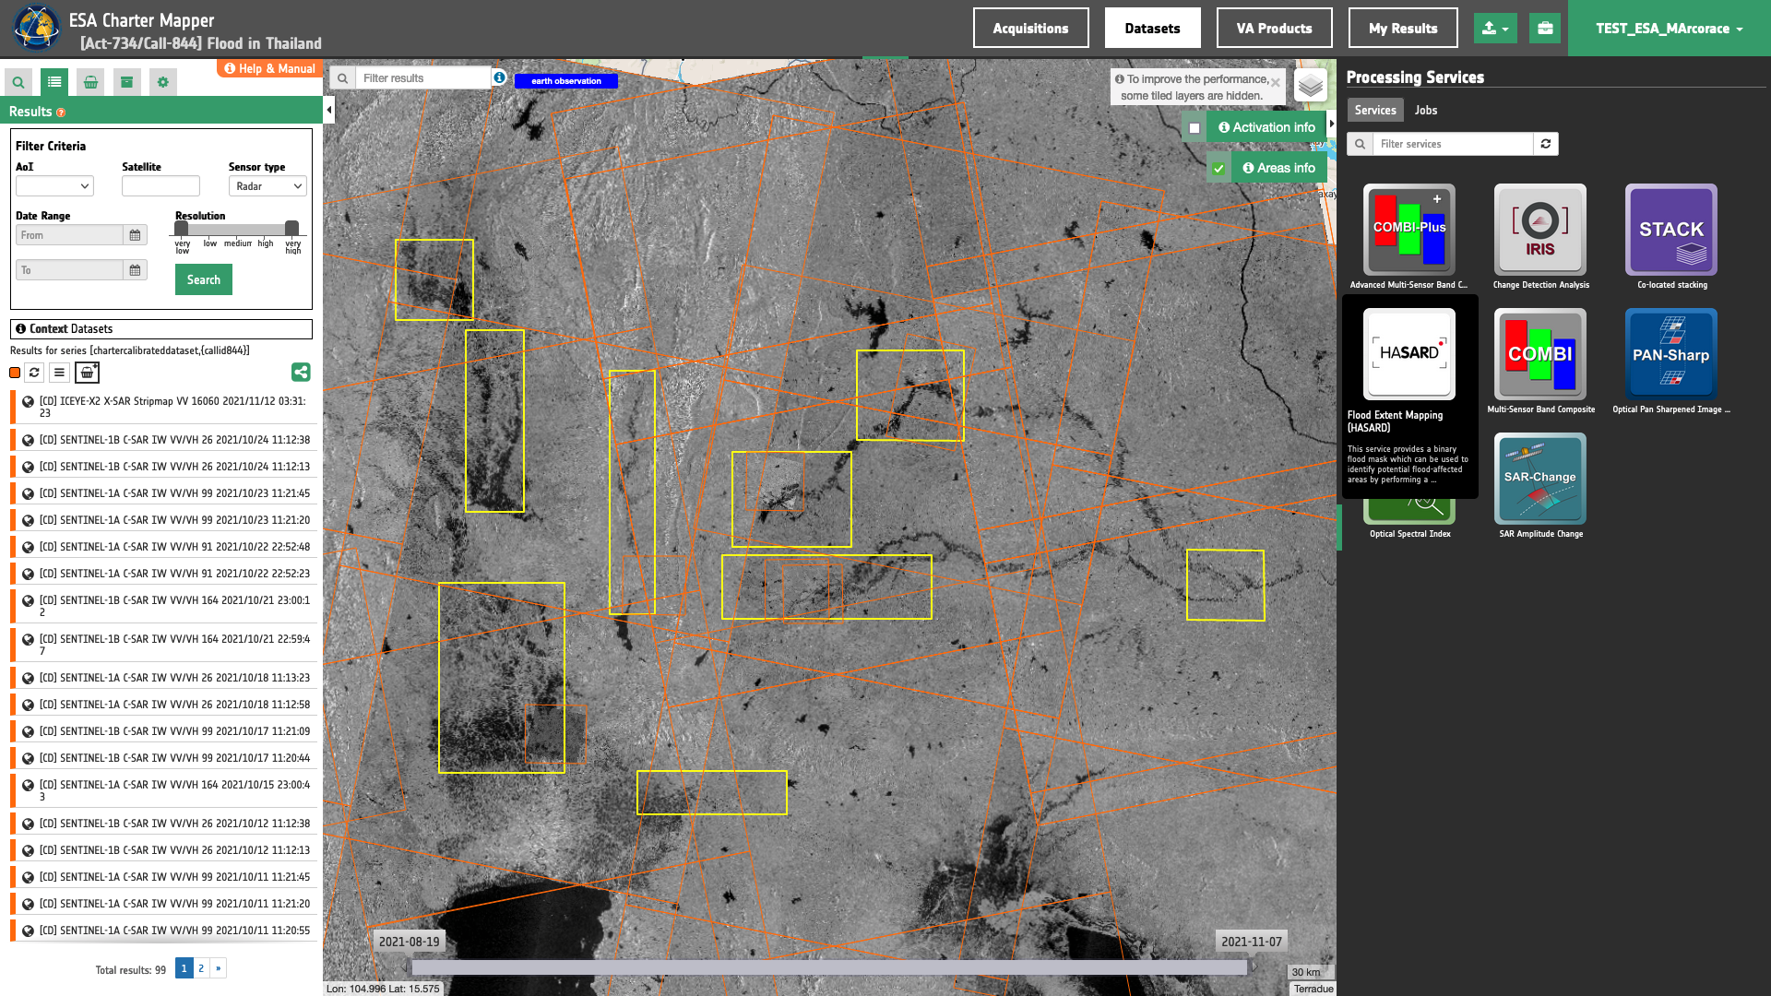Collapse the left results panel arrow
The image size is (1771, 996).
pyautogui.click(x=329, y=111)
